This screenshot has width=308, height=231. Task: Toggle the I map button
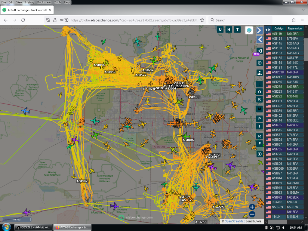(260, 126)
